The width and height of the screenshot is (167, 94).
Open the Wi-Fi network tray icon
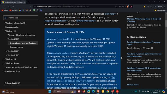pyautogui.click(x=143, y=91)
